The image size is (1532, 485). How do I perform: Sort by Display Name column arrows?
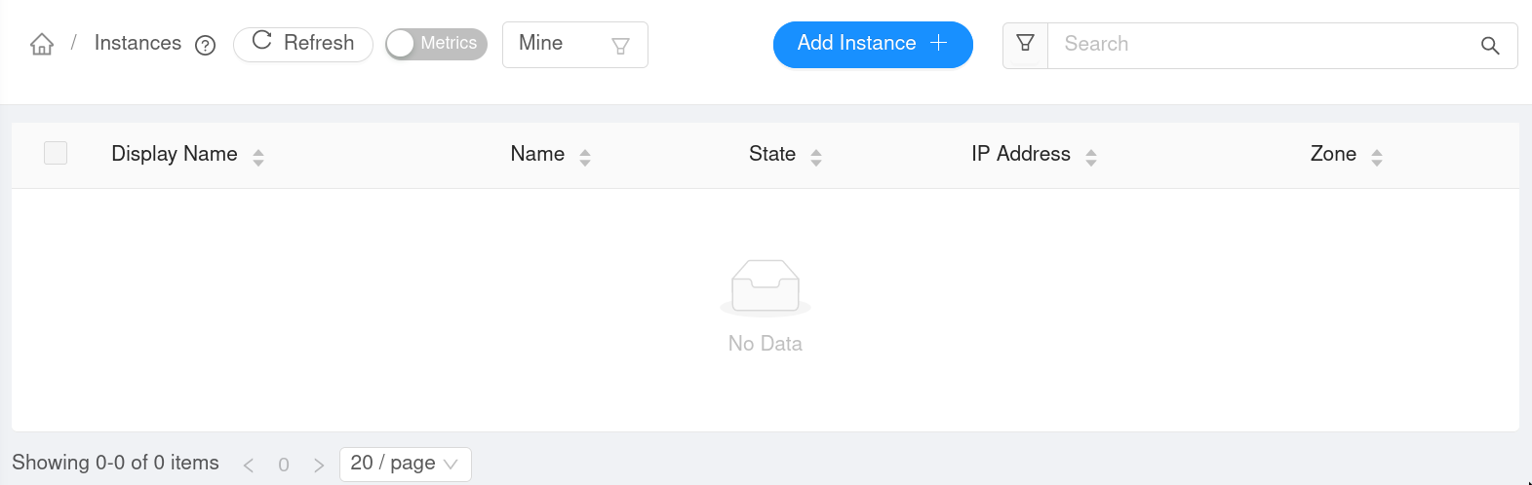[258, 157]
